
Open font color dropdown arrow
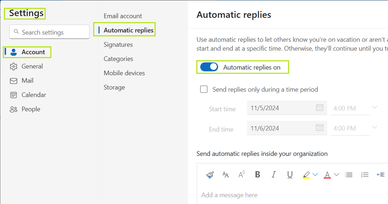tap(336, 174)
